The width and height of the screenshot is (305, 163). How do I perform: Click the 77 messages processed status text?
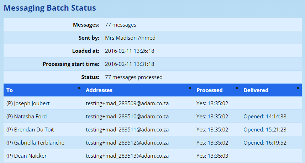(x=134, y=77)
